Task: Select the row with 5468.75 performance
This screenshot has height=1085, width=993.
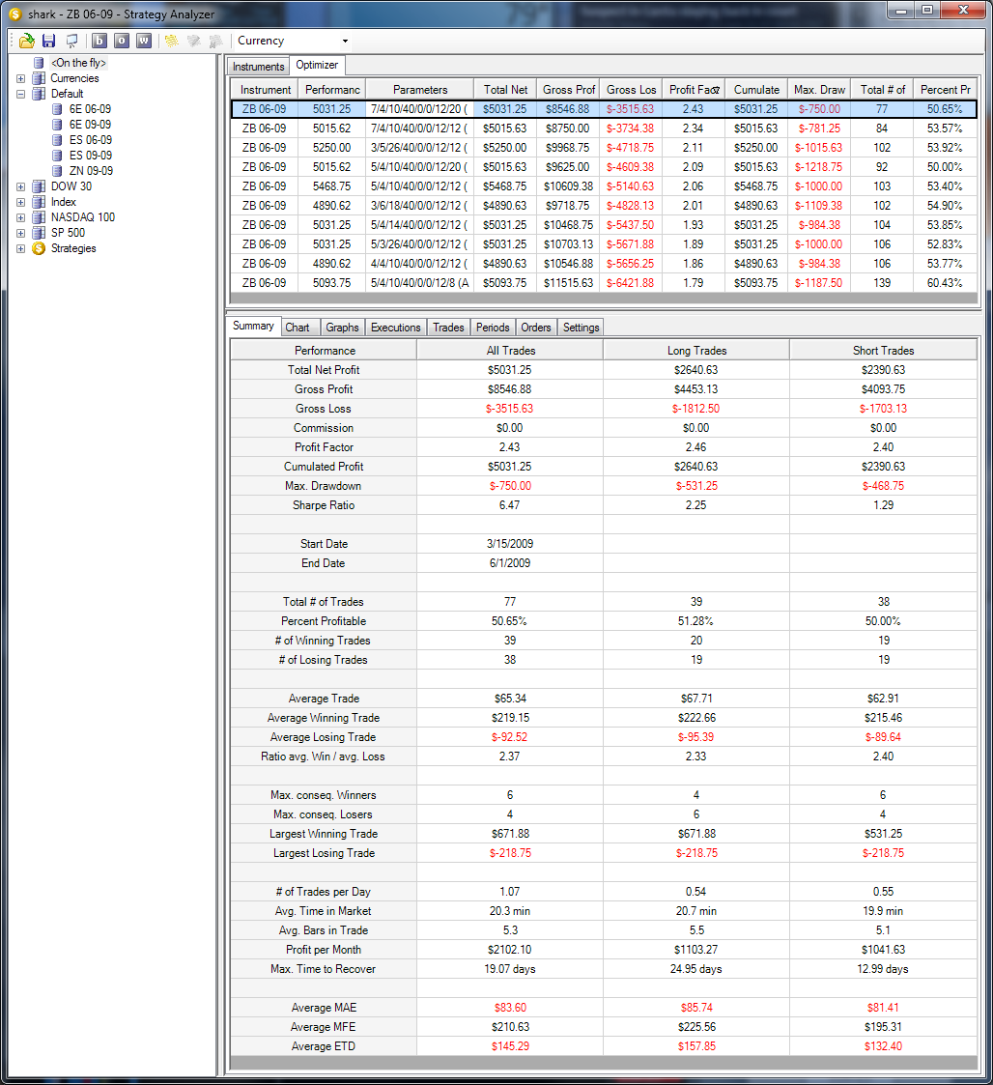Action: 604,186
